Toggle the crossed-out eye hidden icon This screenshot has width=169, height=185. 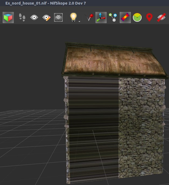161,18
